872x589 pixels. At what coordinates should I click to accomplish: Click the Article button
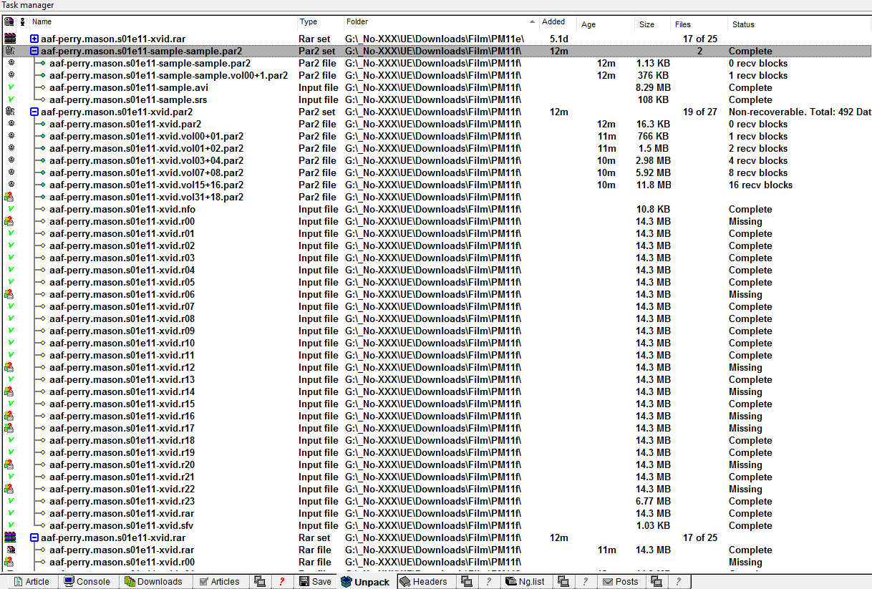coord(32,581)
